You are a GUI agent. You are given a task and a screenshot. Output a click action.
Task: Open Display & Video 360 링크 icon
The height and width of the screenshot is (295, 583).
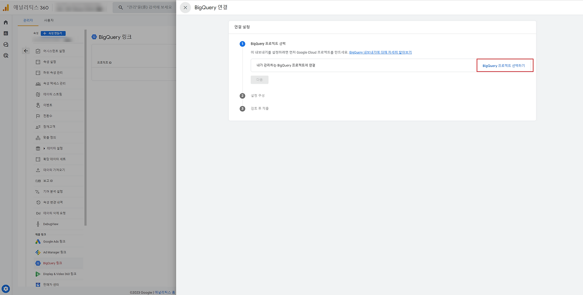38,274
